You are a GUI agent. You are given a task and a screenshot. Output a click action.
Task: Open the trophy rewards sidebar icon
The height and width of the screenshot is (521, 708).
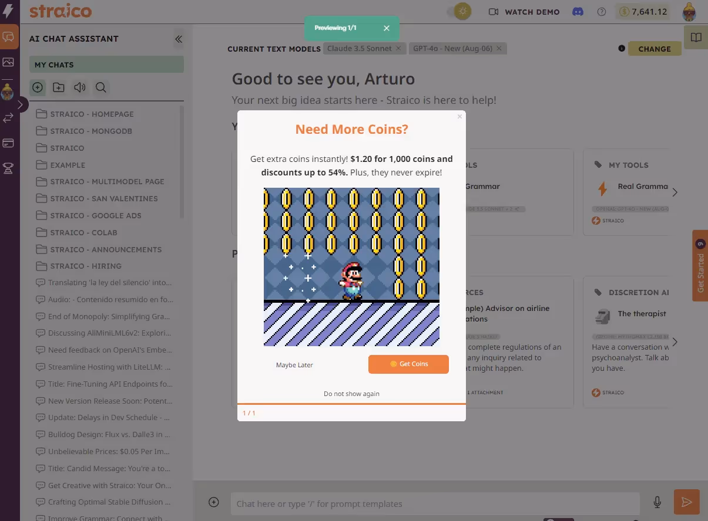tap(8, 168)
